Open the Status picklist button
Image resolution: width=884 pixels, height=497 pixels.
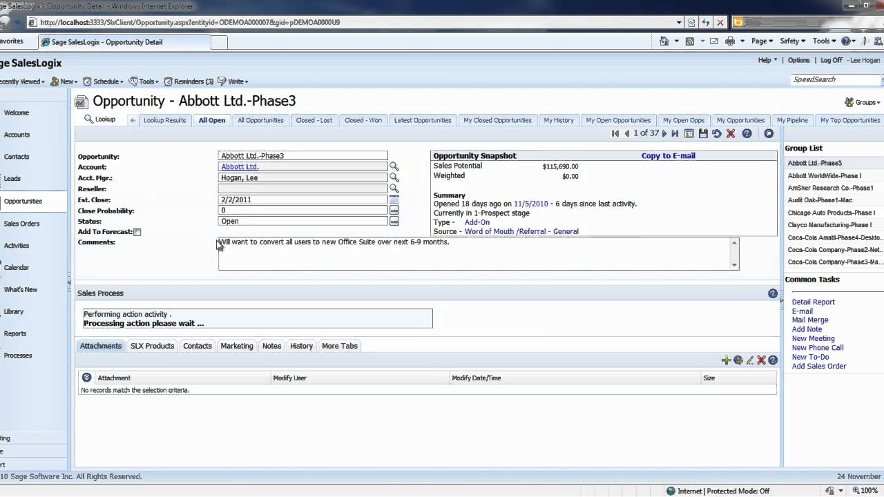click(394, 222)
